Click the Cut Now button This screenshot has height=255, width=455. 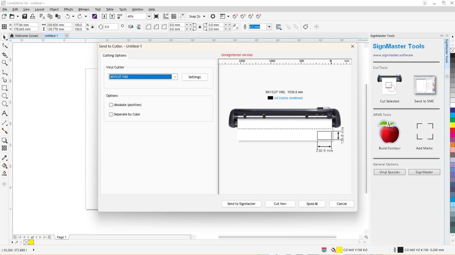pos(280,204)
